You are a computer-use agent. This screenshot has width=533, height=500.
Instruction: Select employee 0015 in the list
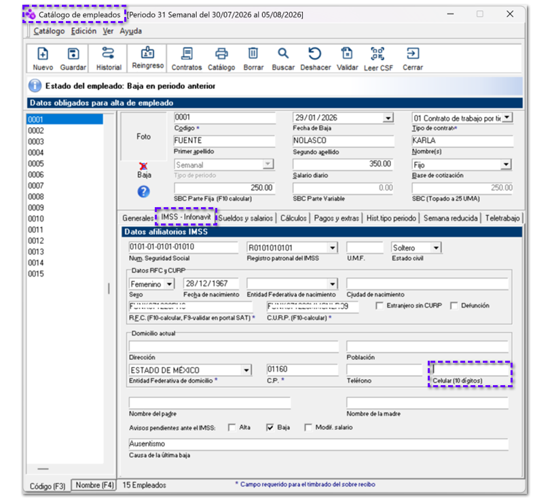pos(65,274)
